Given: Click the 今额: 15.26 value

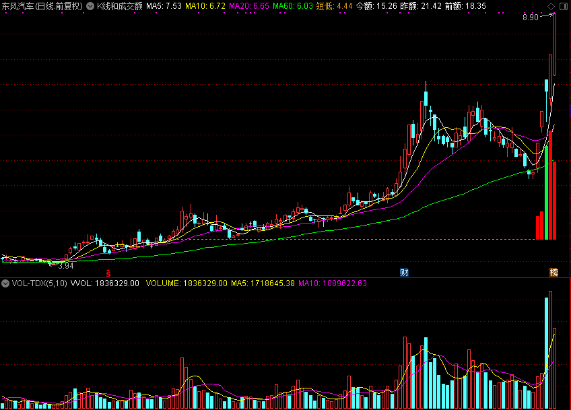Looking at the screenshot, I should [376, 6].
